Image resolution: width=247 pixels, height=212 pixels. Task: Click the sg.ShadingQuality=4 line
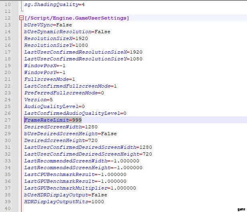click(x=54, y=5)
